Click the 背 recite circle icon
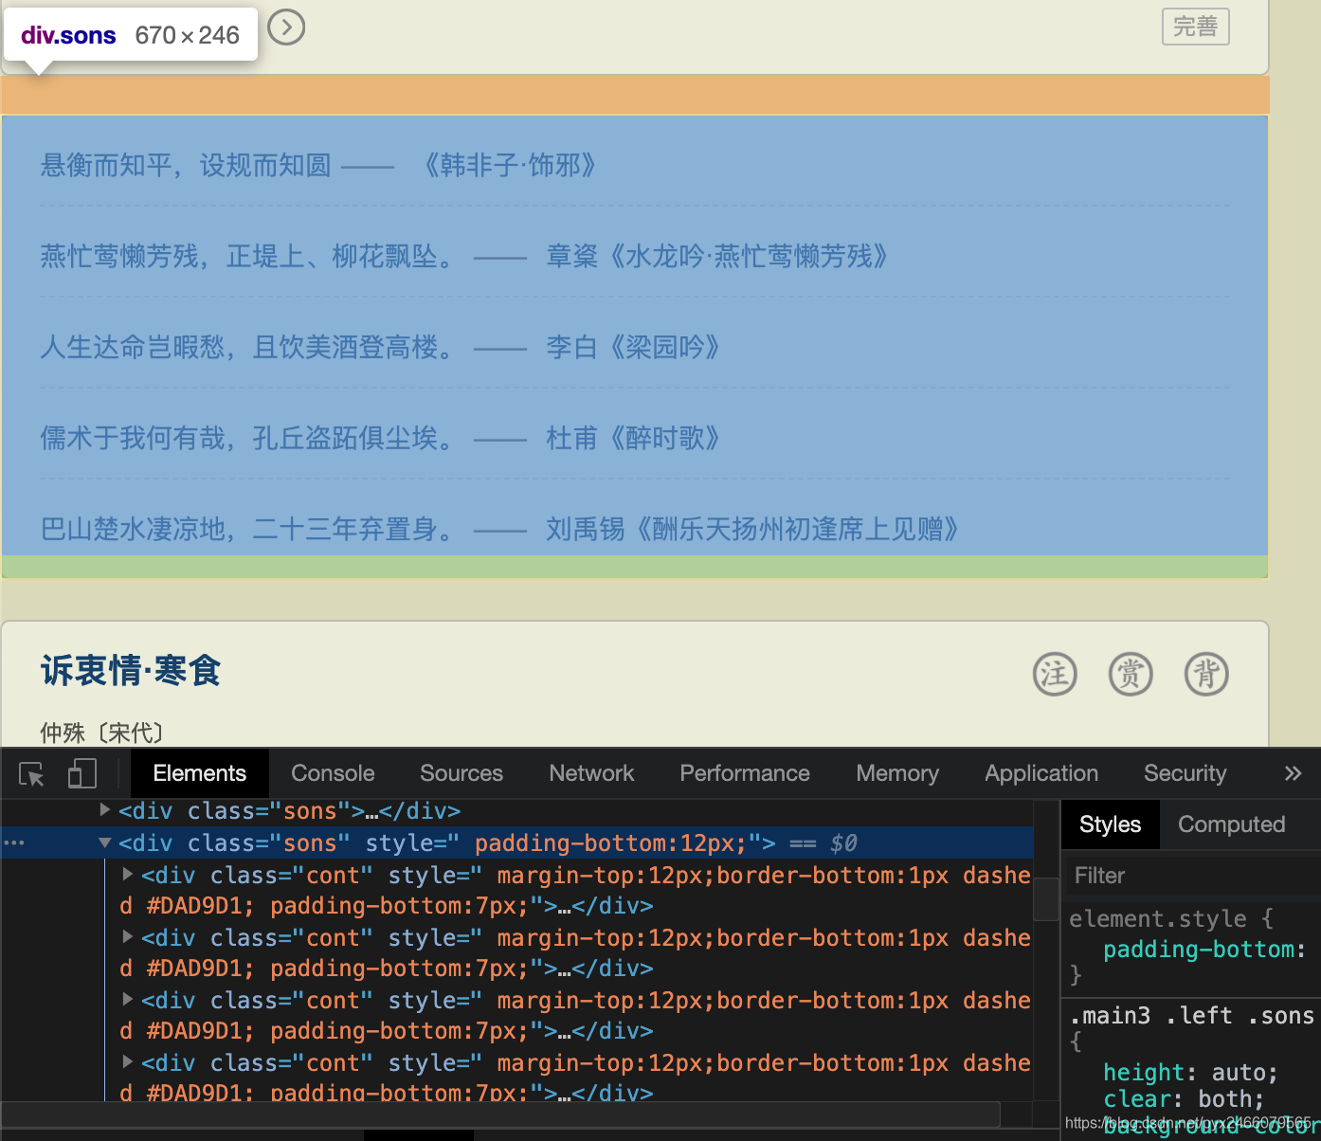The height and width of the screenshot is (1141, 1321). pyautogui.click(x=1206, y=674)
